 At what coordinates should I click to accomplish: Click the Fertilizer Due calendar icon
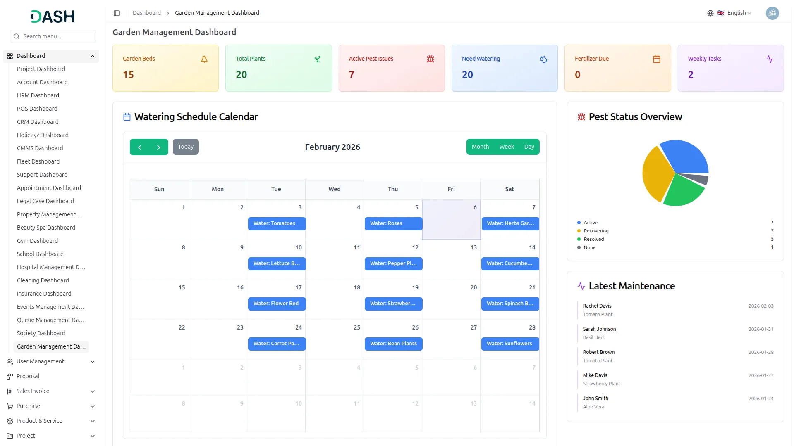[x=657, y=59]
